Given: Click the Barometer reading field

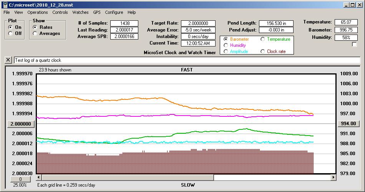Looking at the screenshot, I should (x=346, y=30).
